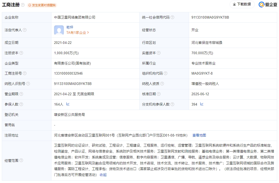Click the 爱企查 logo
The image size is (279, 183).
268,4
